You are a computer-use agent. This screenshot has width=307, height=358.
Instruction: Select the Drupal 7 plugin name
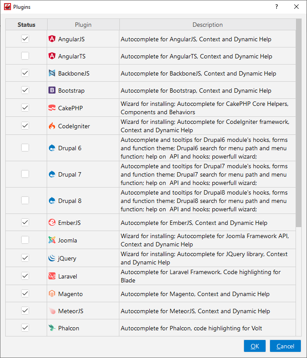tap(70, 174)
